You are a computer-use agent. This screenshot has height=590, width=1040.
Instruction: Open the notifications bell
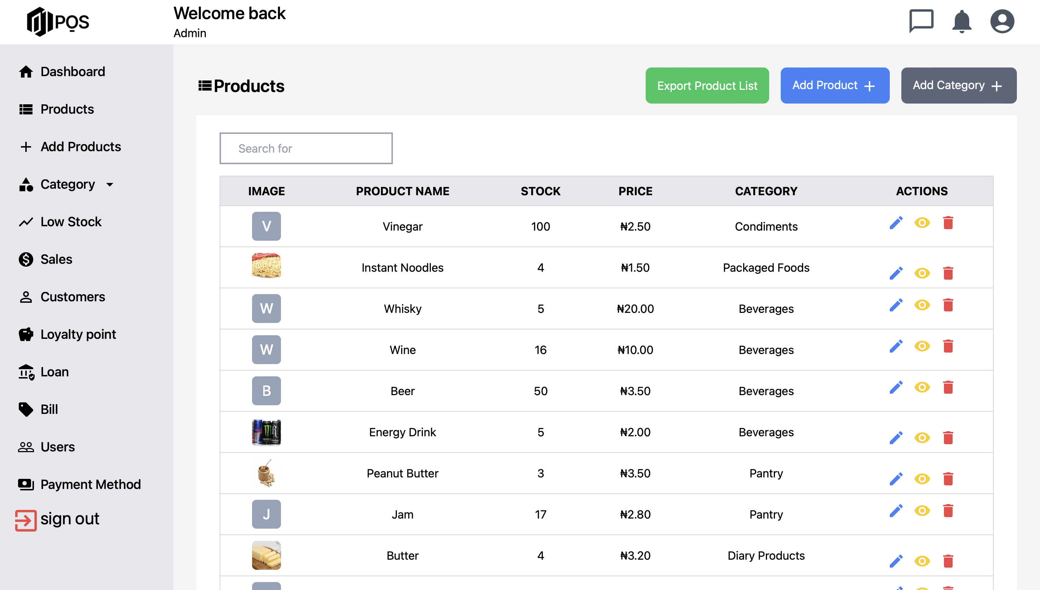click(x=962, y=21)
